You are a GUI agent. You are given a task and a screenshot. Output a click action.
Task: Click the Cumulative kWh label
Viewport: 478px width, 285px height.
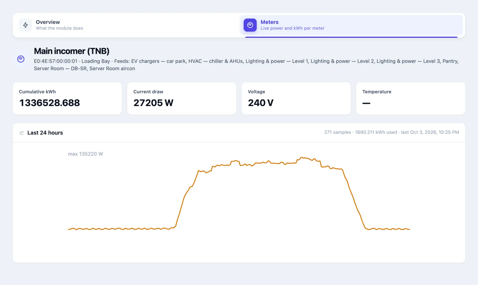coord(37,92)
